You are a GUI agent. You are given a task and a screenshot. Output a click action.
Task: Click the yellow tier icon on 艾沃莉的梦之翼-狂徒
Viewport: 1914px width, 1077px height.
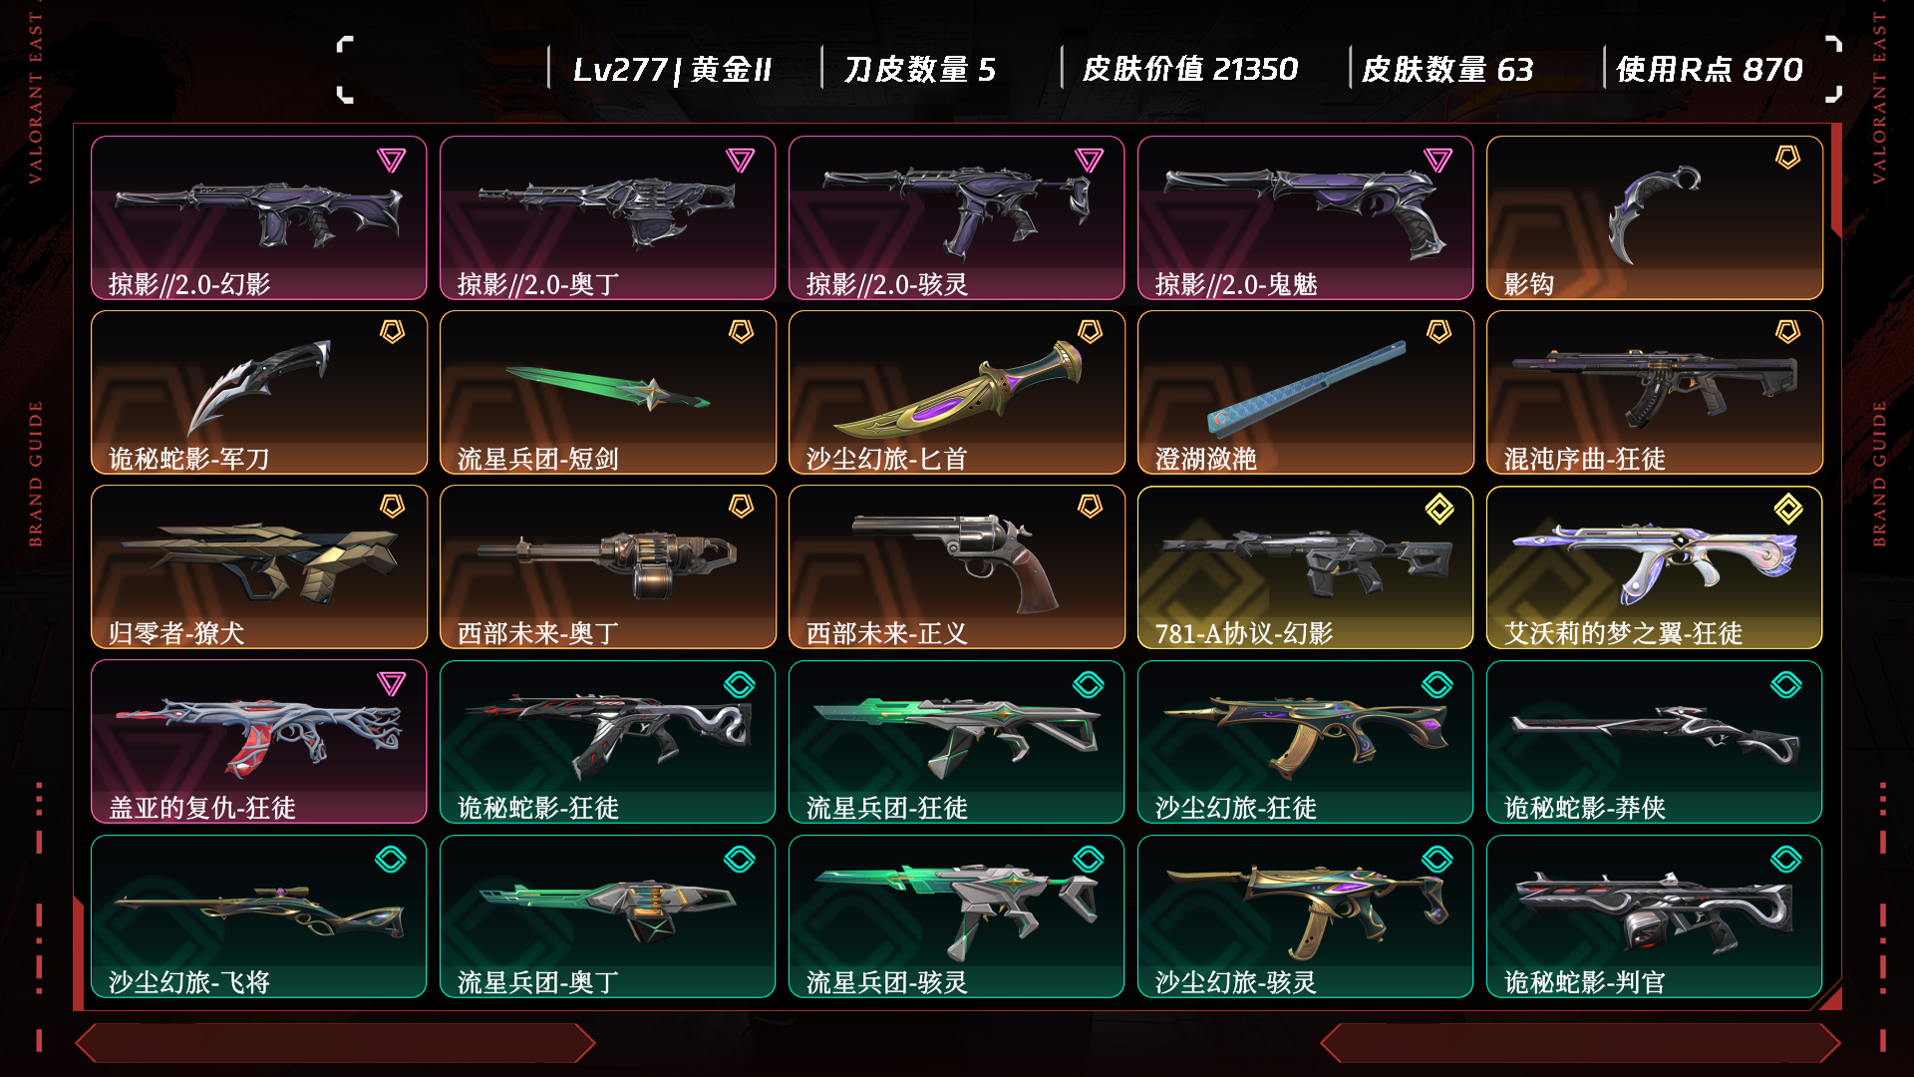coord(1787,509)
